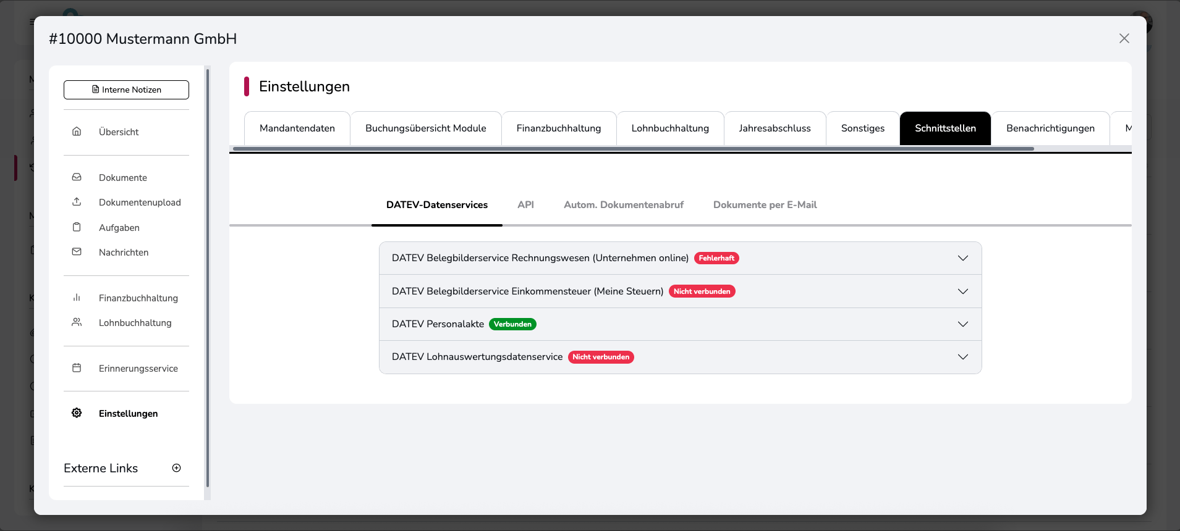Click the Aufgaben clipboard icon

coord(77,227)
